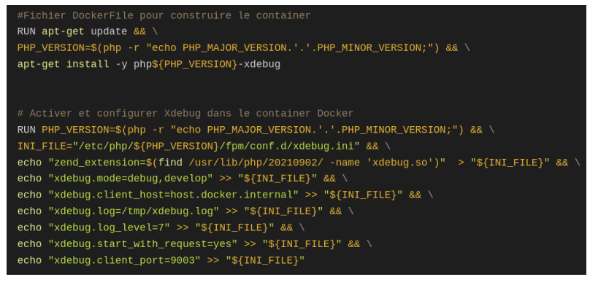Click the last "${INI_FILE}" on the final line
Screen dimensions: 590x285
[265, 260]
